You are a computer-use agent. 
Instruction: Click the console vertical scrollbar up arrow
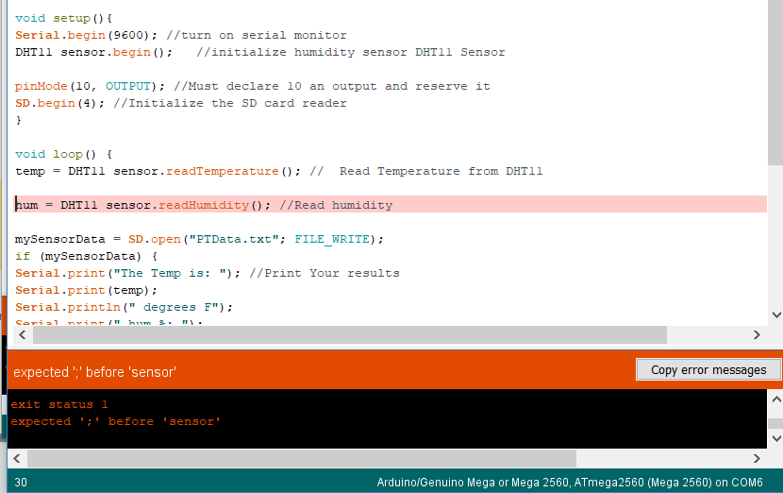click(x=776, y=399)
